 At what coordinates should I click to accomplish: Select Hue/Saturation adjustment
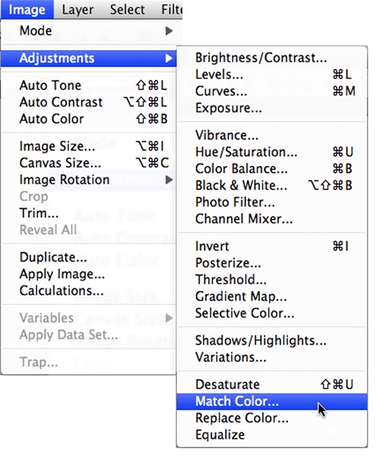(x=272, y=152)
